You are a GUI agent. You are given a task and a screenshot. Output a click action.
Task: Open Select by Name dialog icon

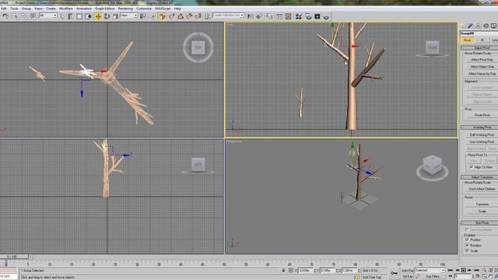coord(70,16)
